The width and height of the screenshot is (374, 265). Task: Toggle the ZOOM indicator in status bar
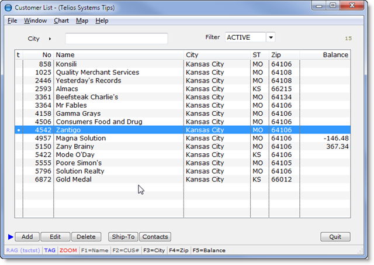point(68,250)
